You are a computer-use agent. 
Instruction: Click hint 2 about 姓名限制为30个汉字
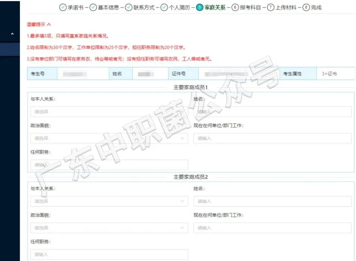click(x=106, y=47)
